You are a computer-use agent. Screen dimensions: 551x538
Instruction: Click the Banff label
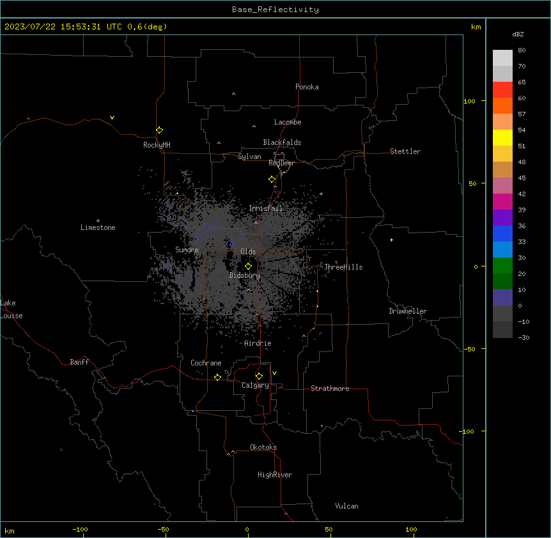[x=79, y=362]
